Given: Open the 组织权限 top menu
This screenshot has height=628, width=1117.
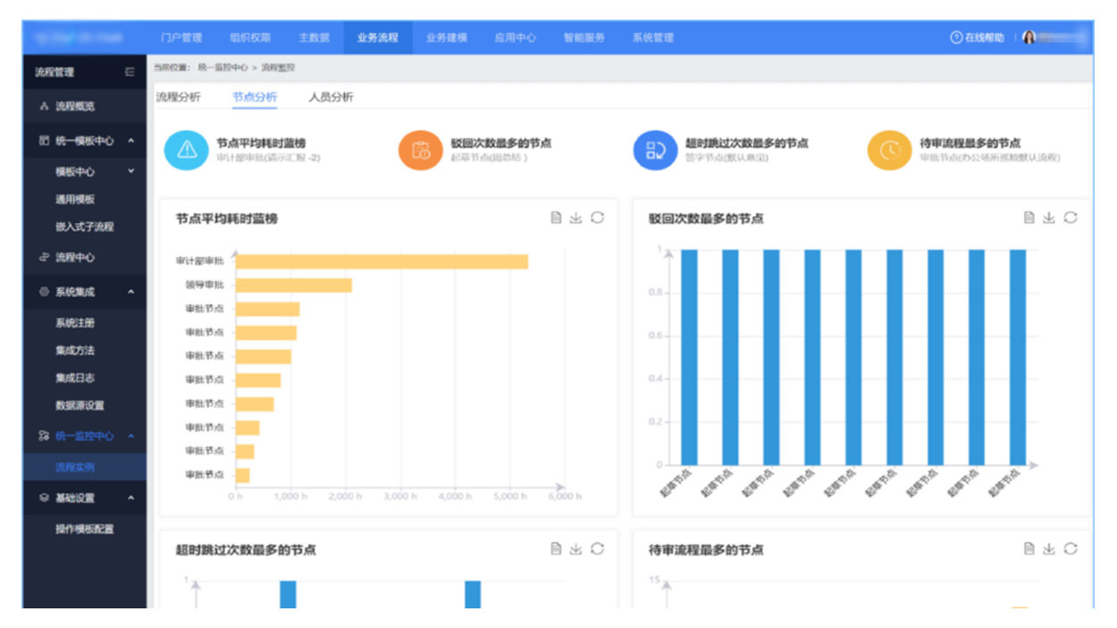Looking at the screenshot, I should [250, 37].
